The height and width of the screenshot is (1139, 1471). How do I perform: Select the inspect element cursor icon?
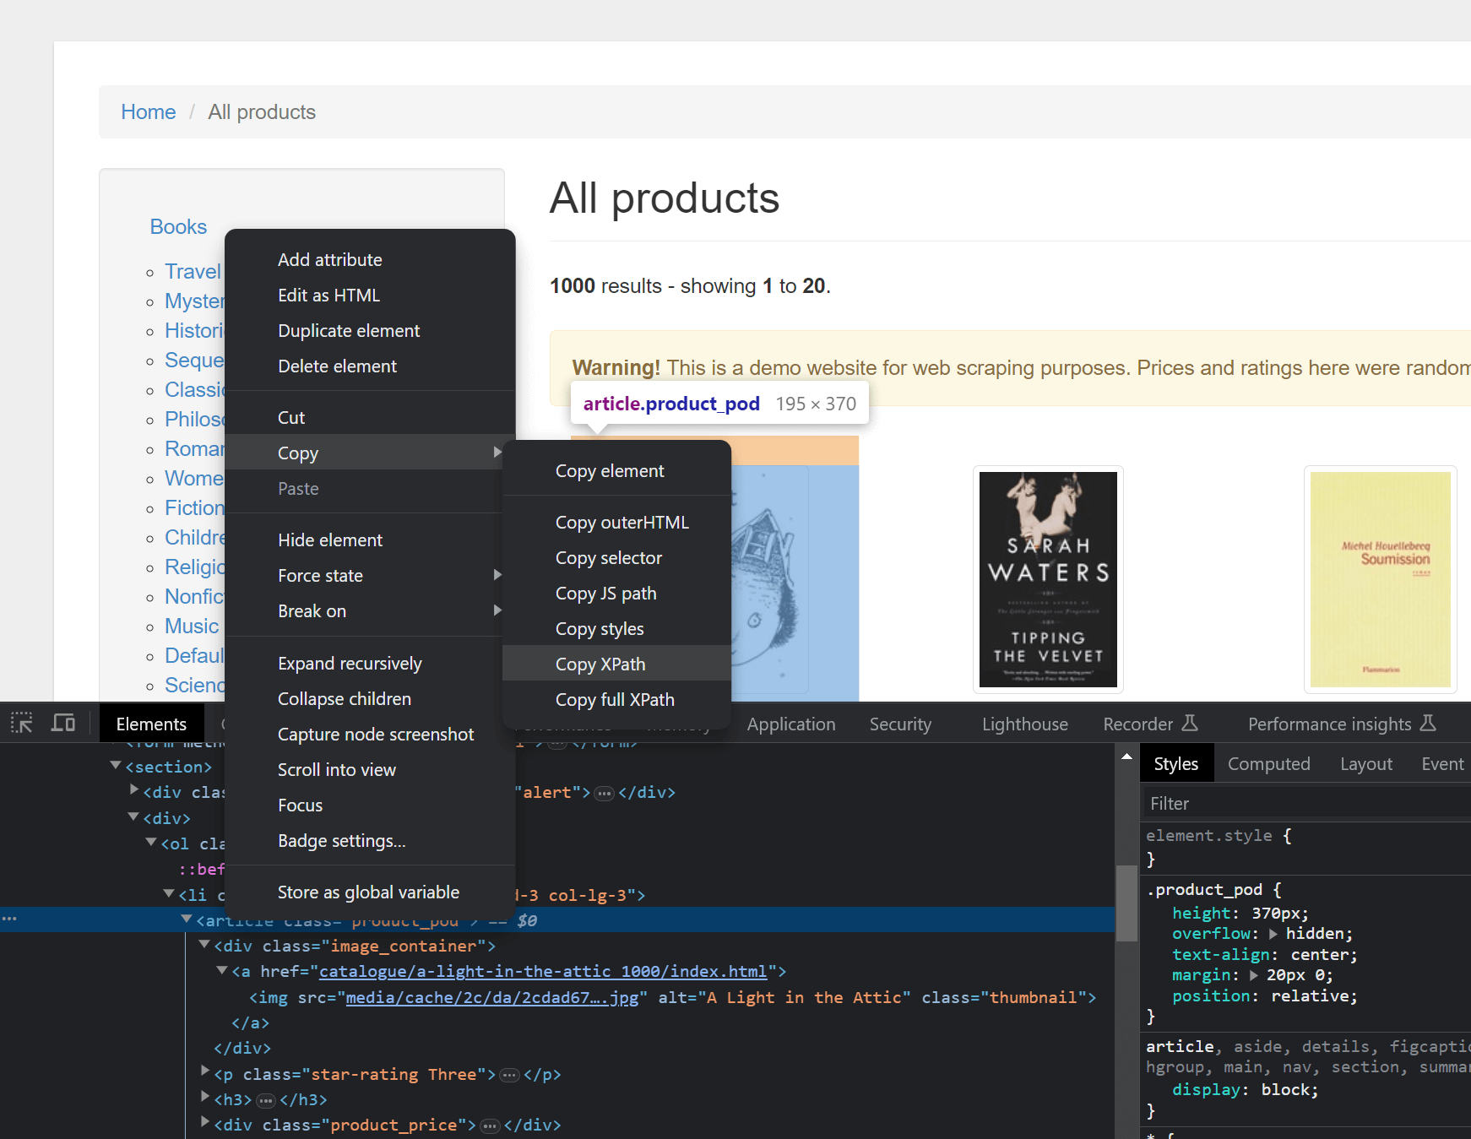21,723
